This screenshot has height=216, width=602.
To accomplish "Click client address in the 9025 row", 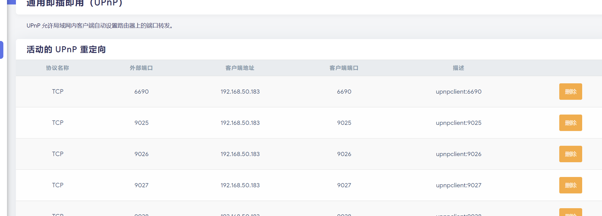I will (240, 123).
